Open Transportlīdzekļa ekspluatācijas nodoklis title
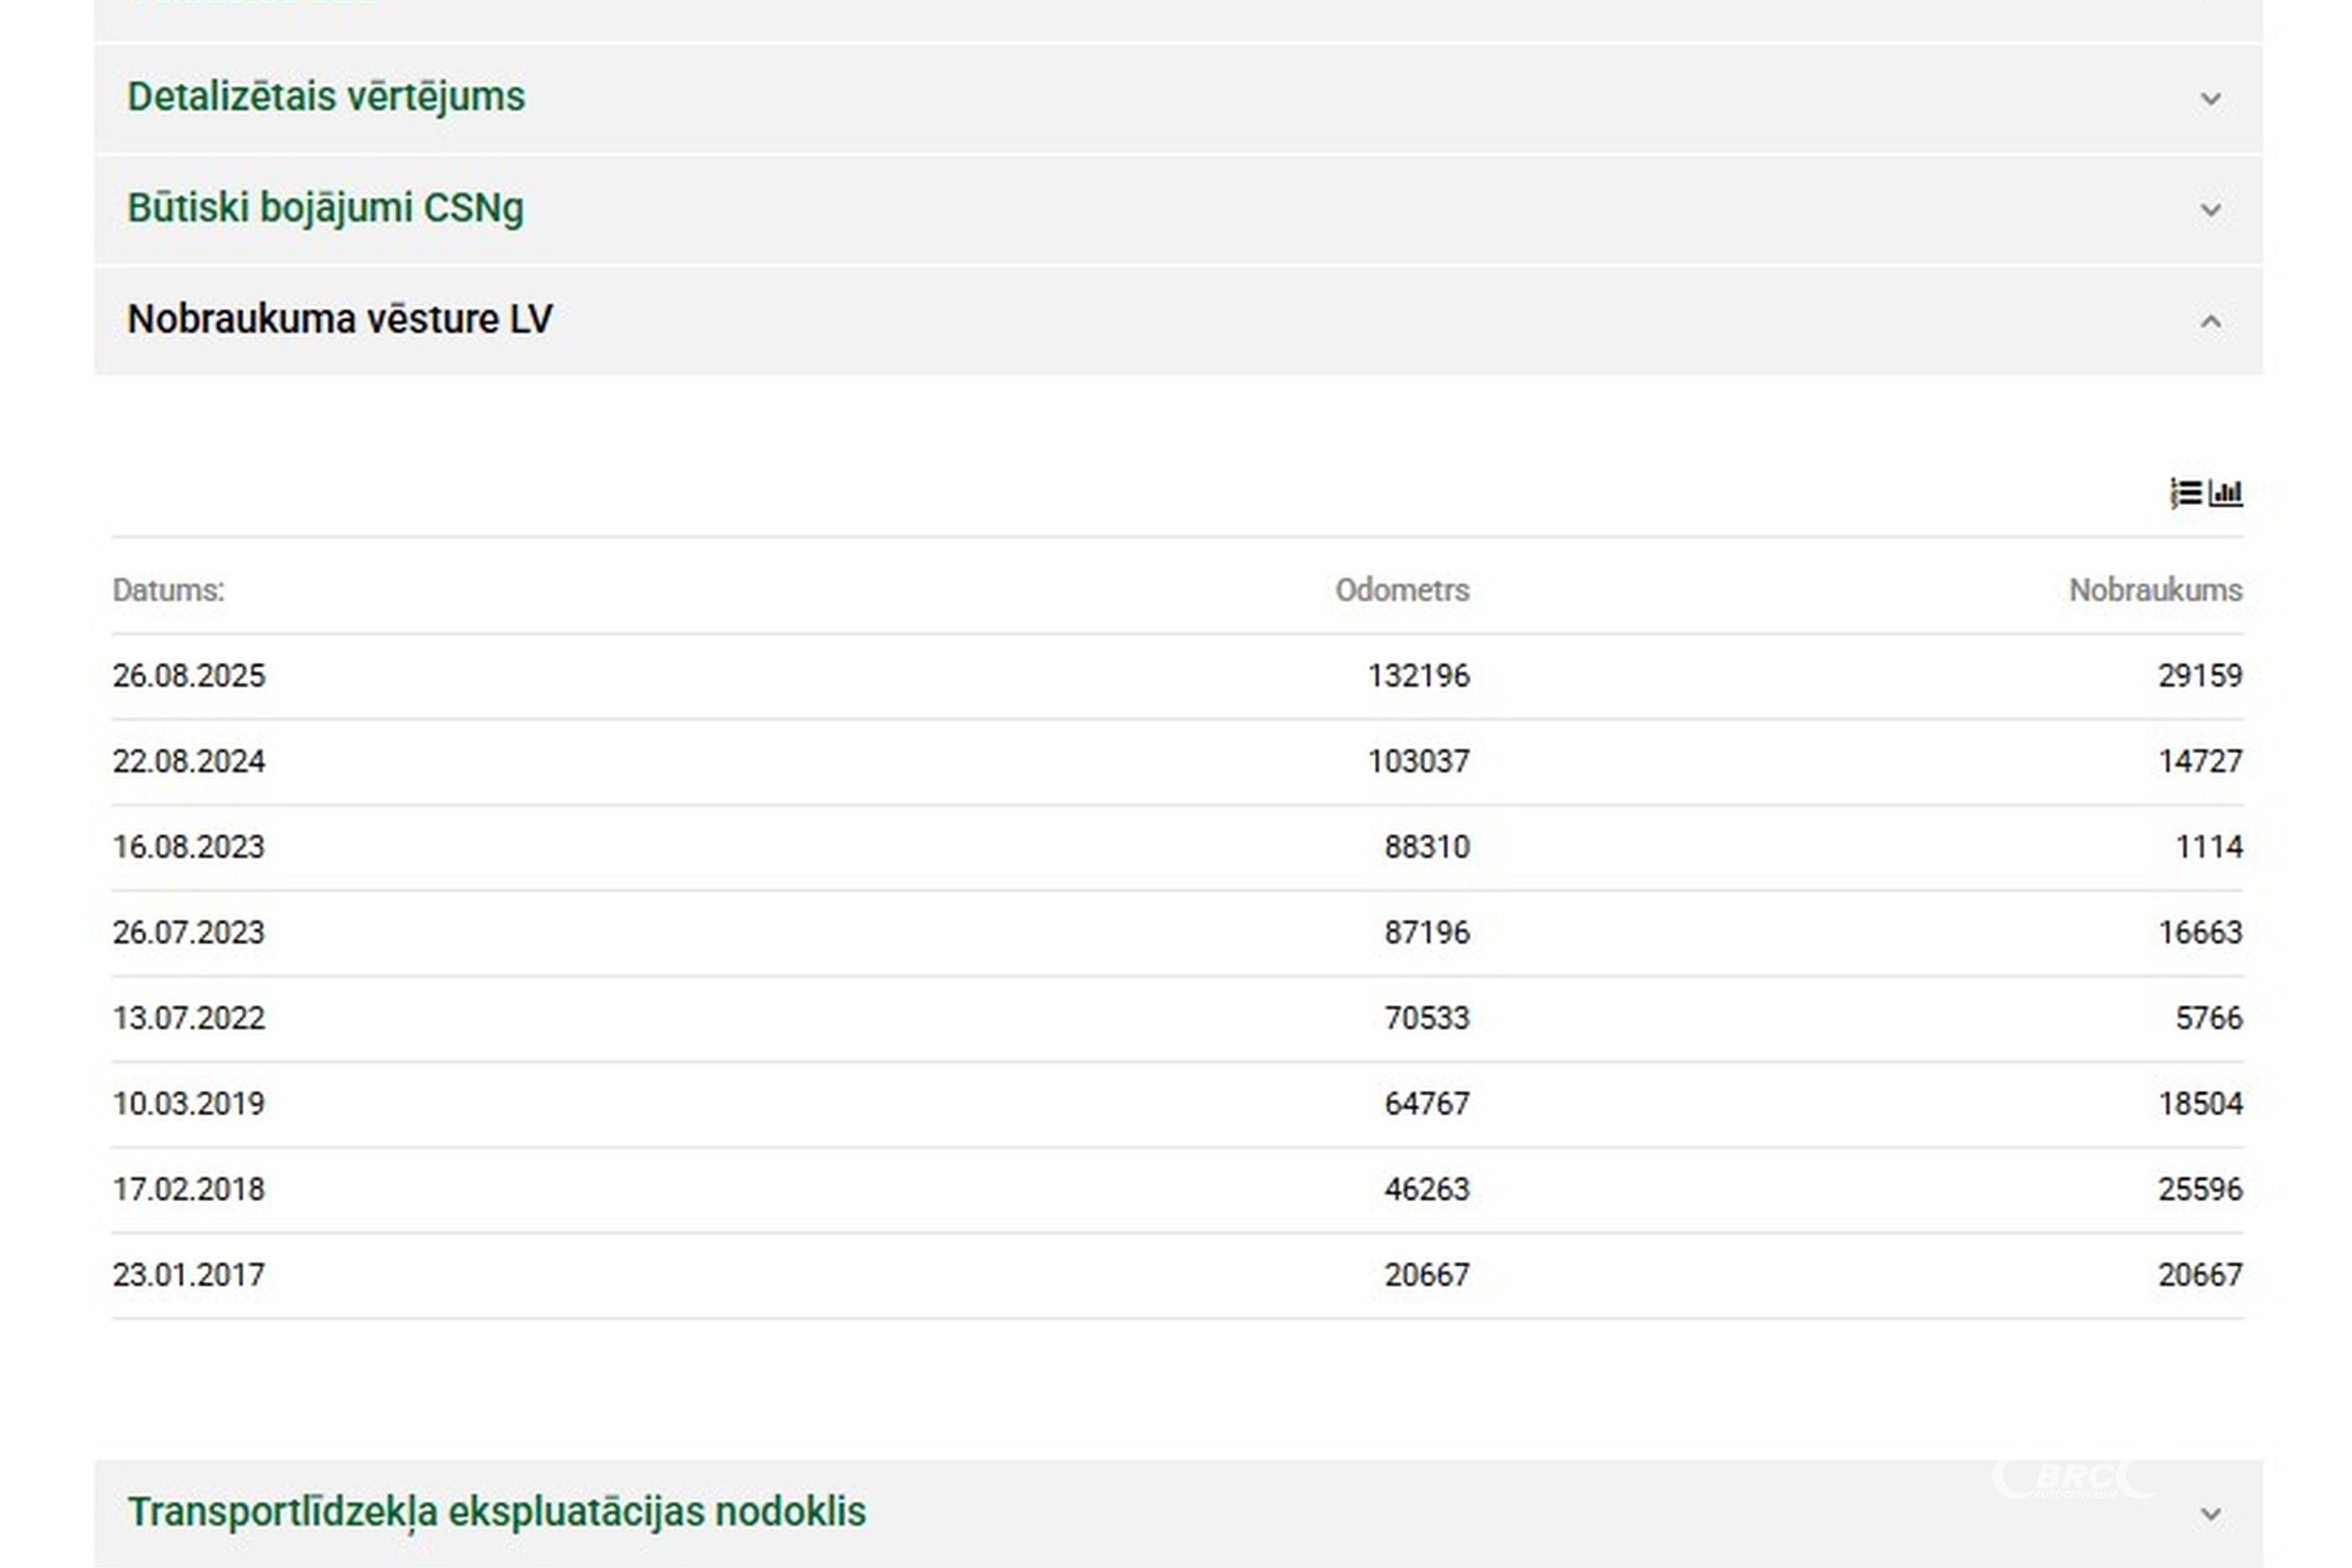The image size is (2352, 1568). (497, 1512)
